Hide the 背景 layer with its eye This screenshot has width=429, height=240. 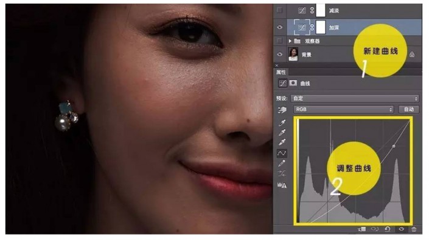pos(280,54)
